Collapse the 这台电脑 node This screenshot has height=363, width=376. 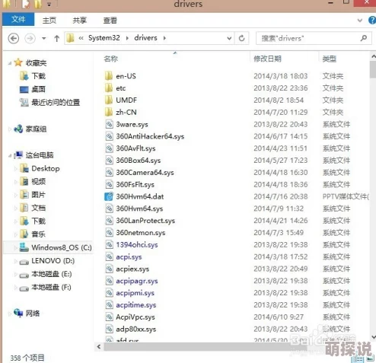click(10, 155)
